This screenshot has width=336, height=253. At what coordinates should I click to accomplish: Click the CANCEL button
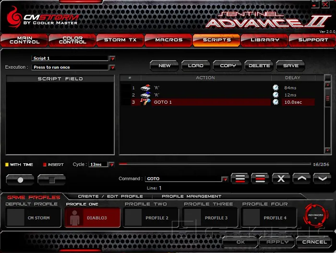(x=314, y=242)
